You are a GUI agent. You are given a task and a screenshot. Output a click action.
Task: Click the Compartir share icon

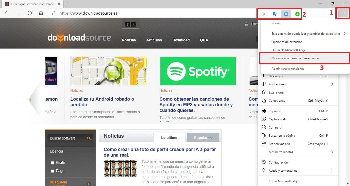263,127
